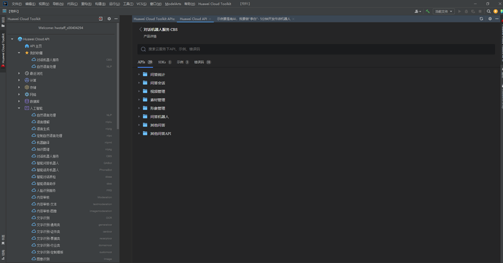The height and width of the screenshot is (263, 503).
Task: Switch to the SDKs tab
Action: 165,62
